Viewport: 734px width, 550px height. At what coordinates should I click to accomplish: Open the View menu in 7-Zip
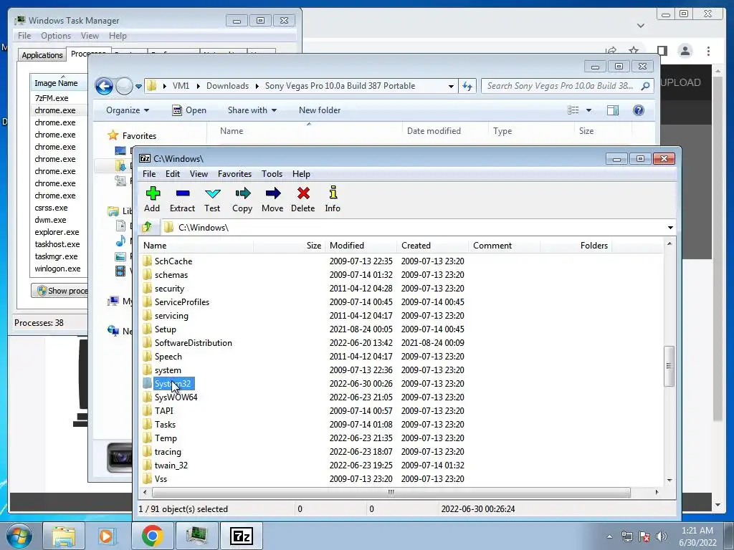click(199, 174)
